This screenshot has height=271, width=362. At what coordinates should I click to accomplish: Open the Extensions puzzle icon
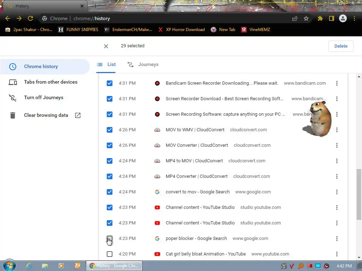320,18
